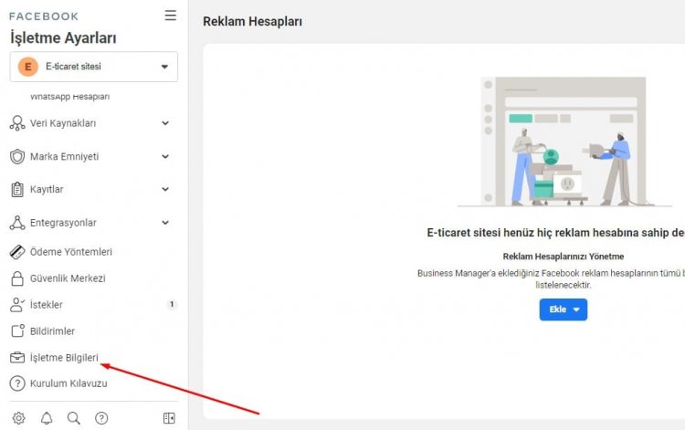
Task: Click the Ödeme Yöntemleri card icon
Action: [x=17, y=252]
